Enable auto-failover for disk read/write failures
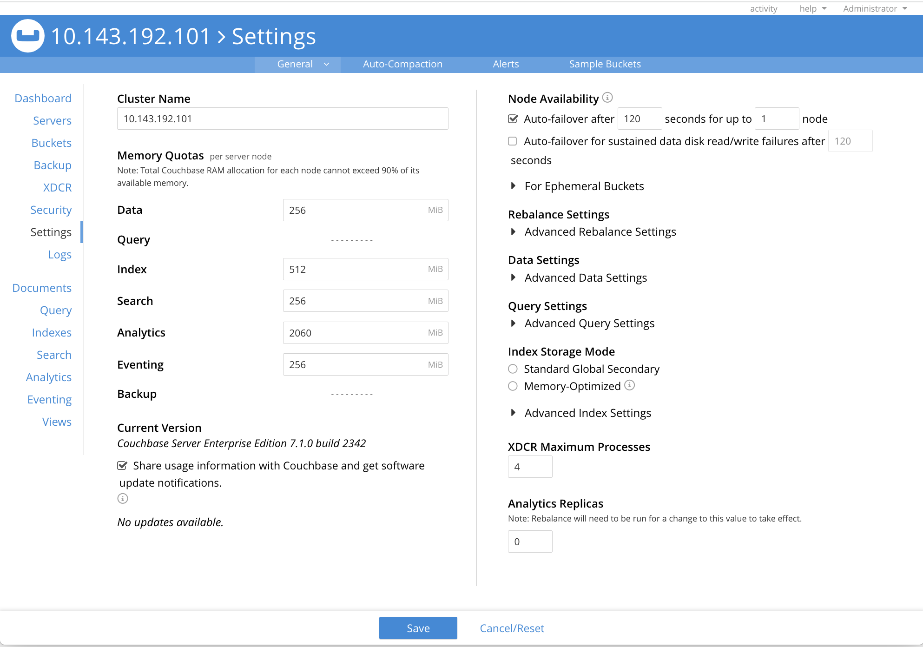The width and height of the screenshot is (923, 647). (x=513, y=141)
